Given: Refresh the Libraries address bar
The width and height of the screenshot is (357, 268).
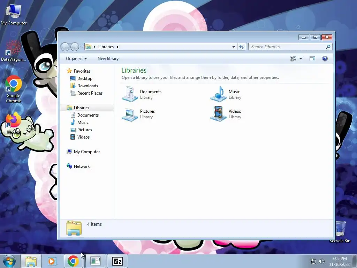Looking at the screenshot, I should 242,47.
